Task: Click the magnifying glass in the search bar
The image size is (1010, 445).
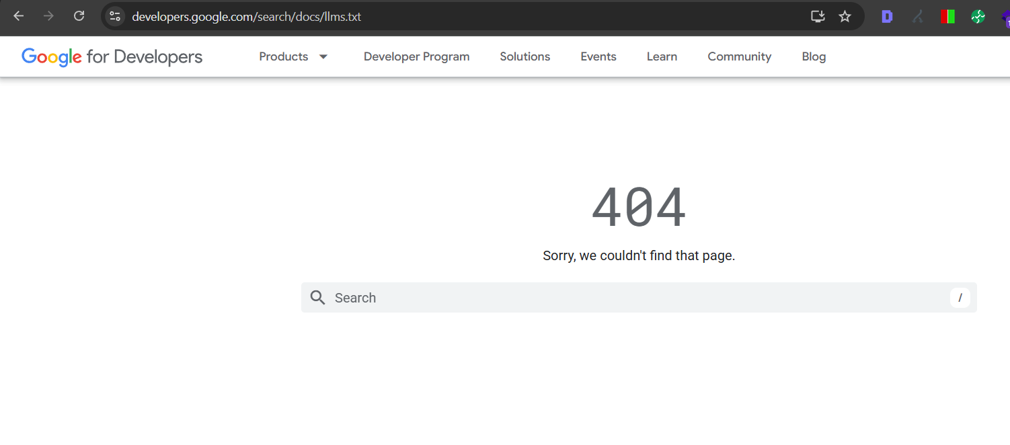Action: tap(317, 297)
